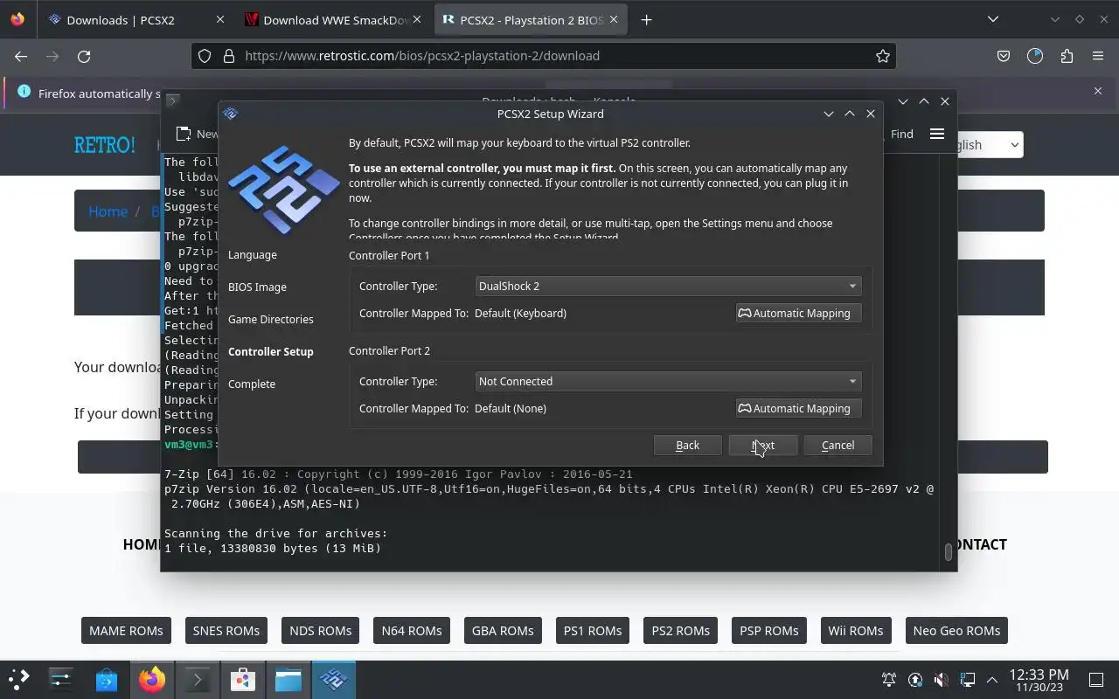Image resolution: width=1119 pixels, height=699 pixels.
Task: Open N64 ROMs link
Action: coord(412,631)
